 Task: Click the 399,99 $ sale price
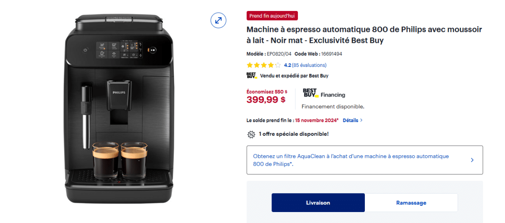coord(266,100)
